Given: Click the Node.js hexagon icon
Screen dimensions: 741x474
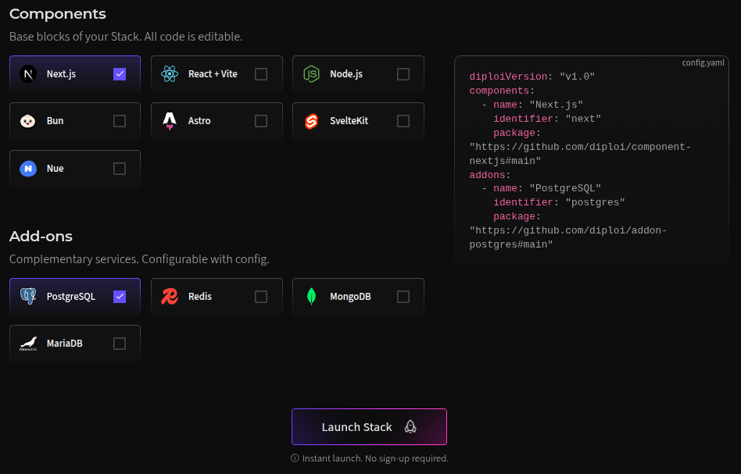Looking at the screenshot, I should pos(311,74).
